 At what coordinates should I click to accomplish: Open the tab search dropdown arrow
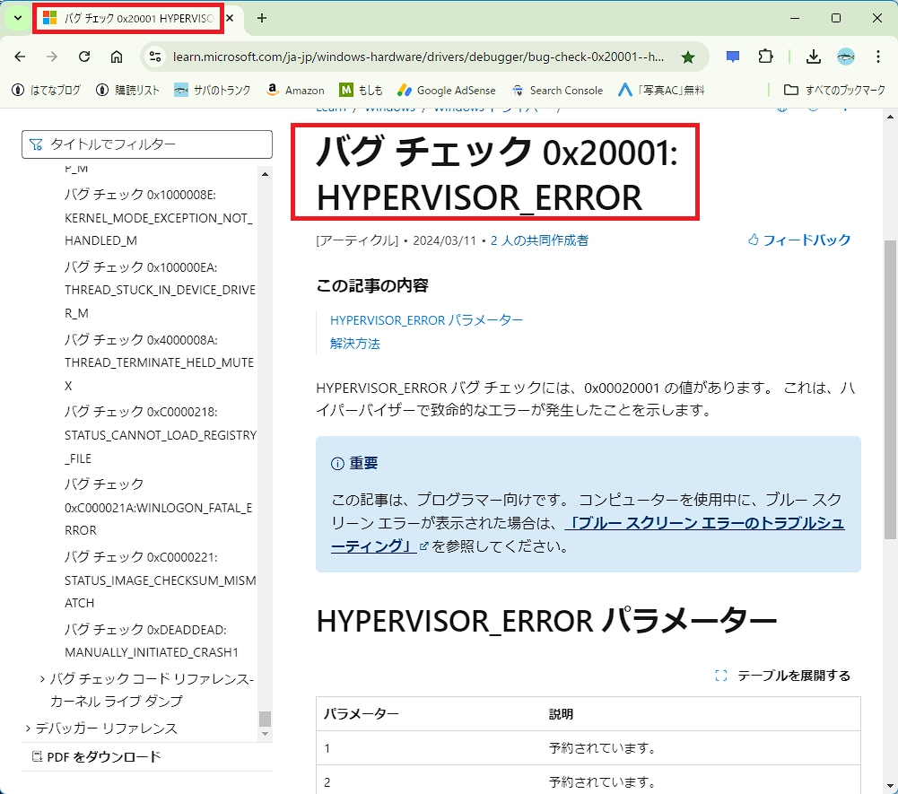pos(18,18)
